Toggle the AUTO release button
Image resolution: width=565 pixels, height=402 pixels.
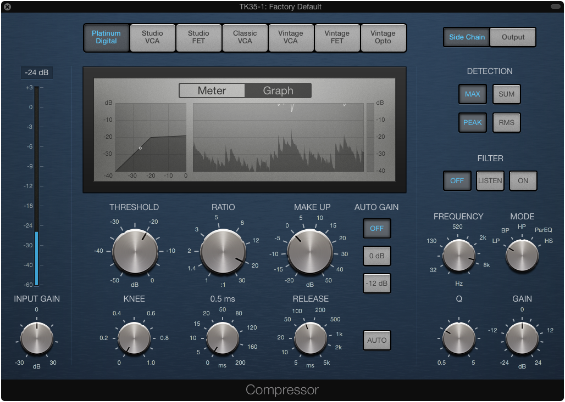[377, 340]
